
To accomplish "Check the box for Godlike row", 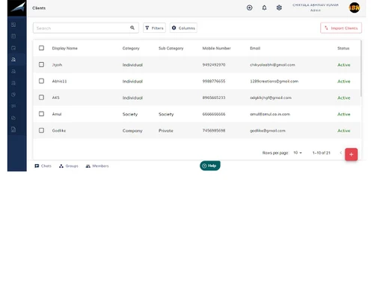I will click(41, 130).
